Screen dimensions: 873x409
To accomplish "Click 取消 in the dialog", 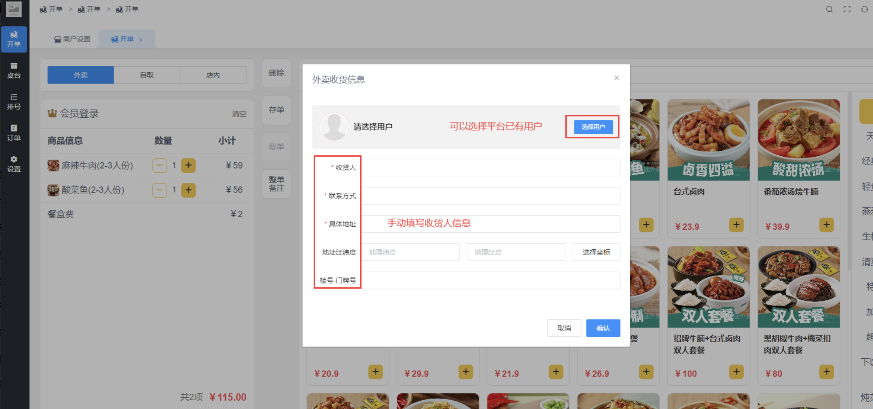I will click(564, 328).
